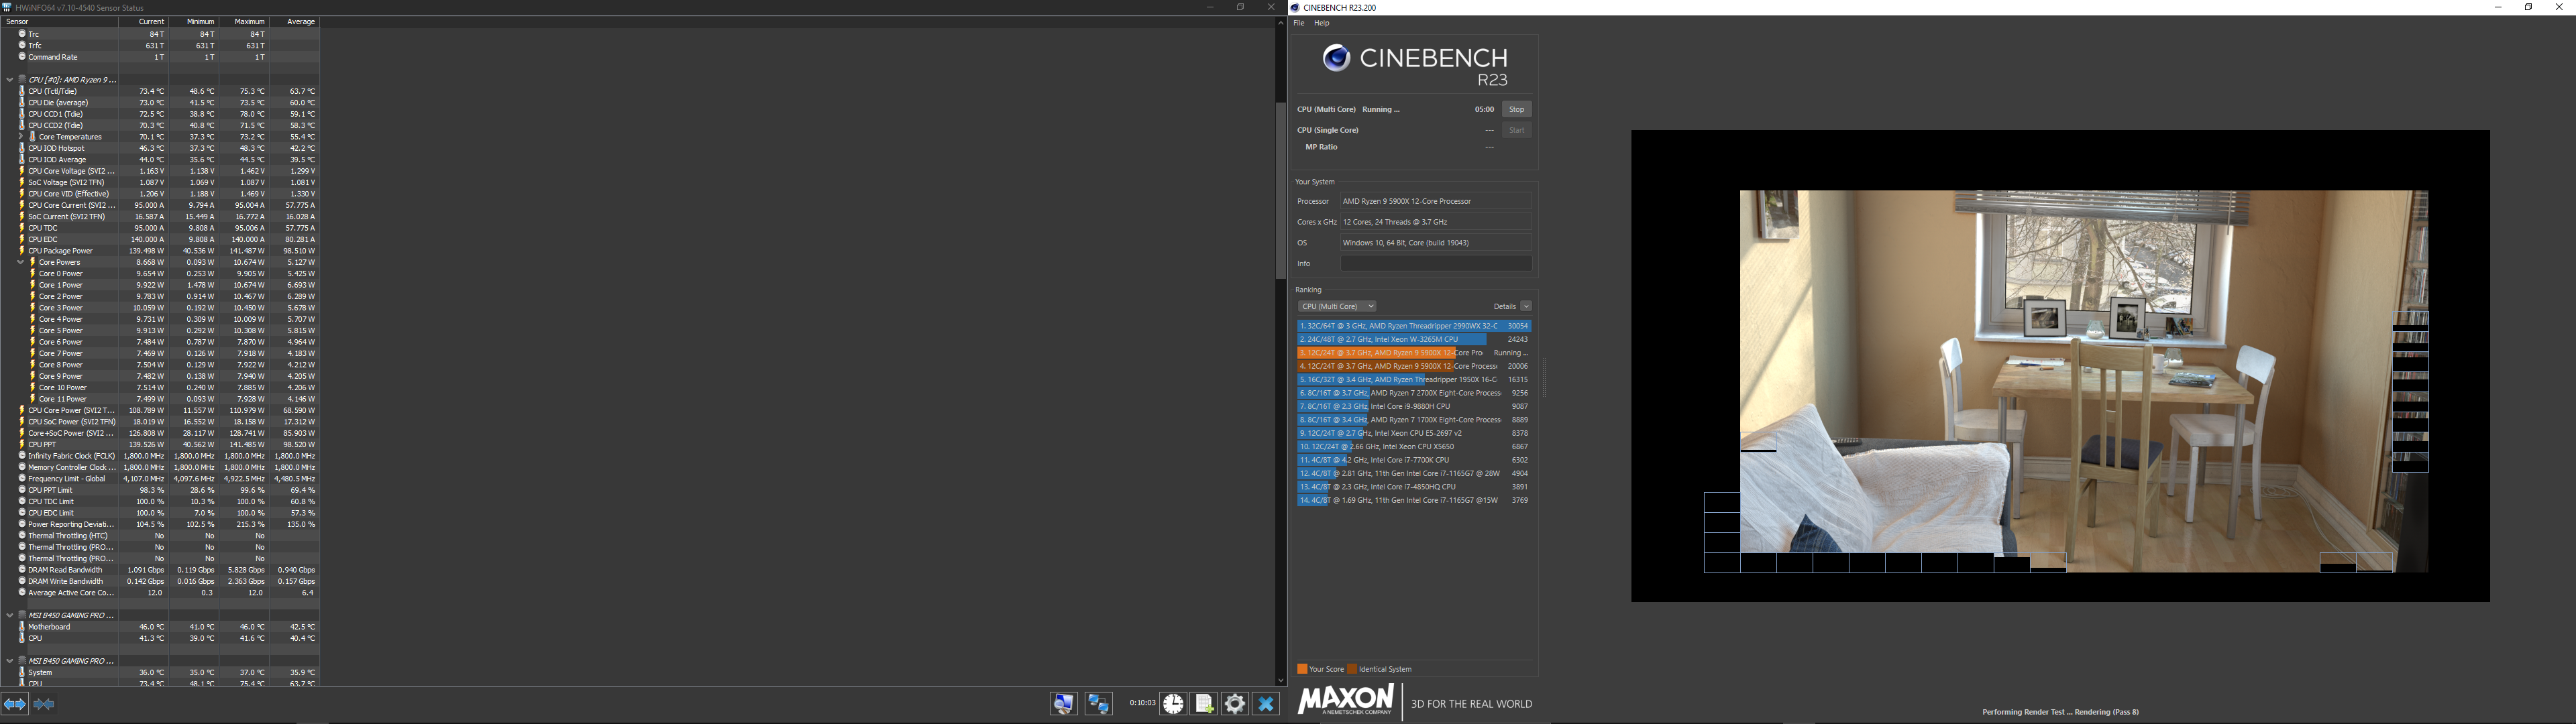This screenshot has width=2576, height=724.
Task: Expand the Core Temperatures sensor row
Action: click(x=21, y=137)
